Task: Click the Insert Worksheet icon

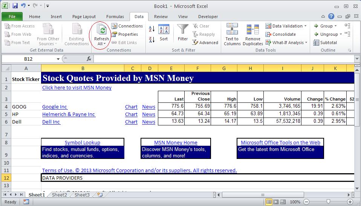Action: pos(100,195)
